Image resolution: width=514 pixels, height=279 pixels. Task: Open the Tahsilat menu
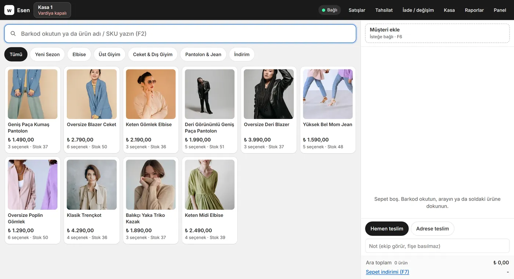click(x=384, y=10)
